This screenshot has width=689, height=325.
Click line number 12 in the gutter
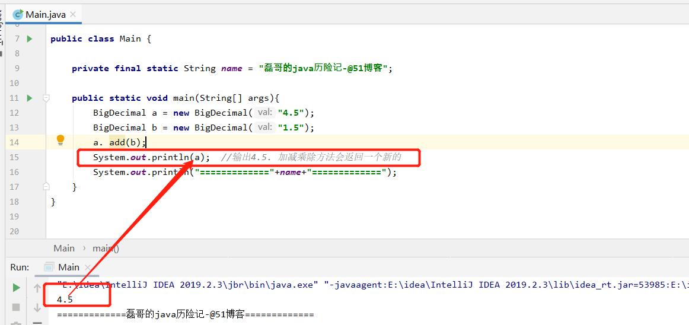coord(14,113)
